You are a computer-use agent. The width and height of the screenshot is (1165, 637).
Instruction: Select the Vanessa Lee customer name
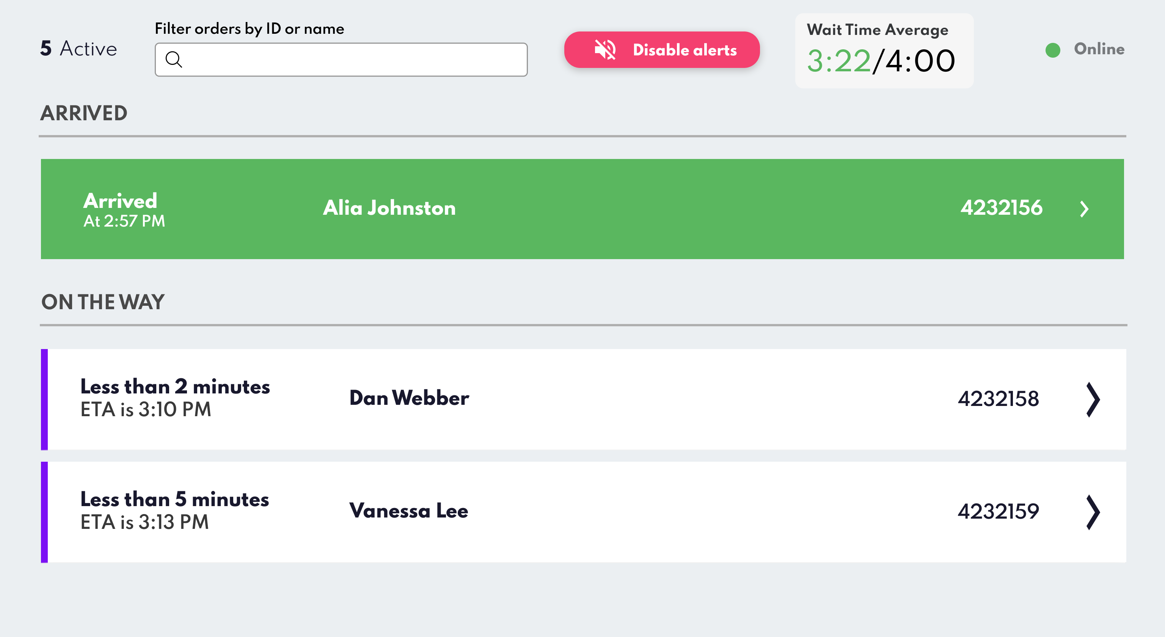point(408,511)
